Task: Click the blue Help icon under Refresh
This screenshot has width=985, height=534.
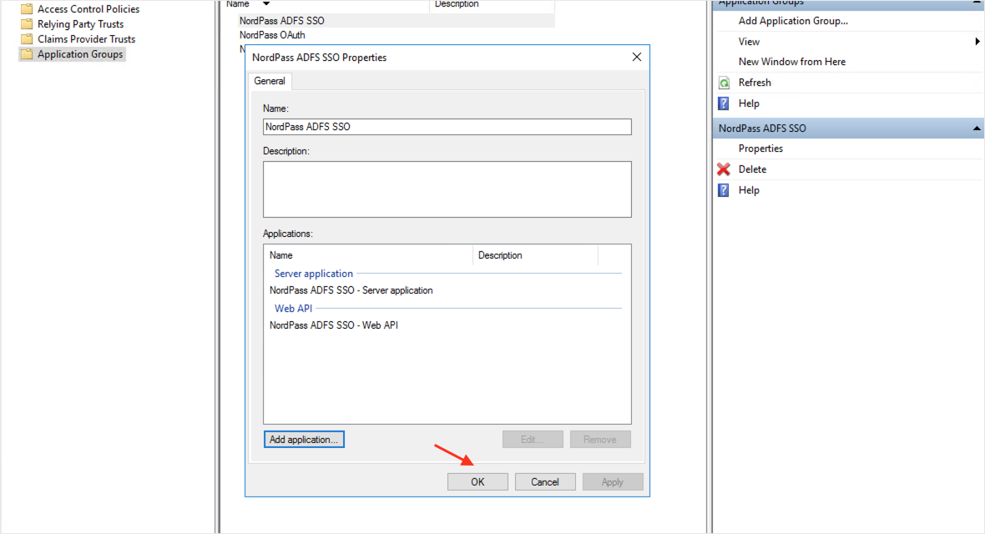Action: tap(724, 103)
